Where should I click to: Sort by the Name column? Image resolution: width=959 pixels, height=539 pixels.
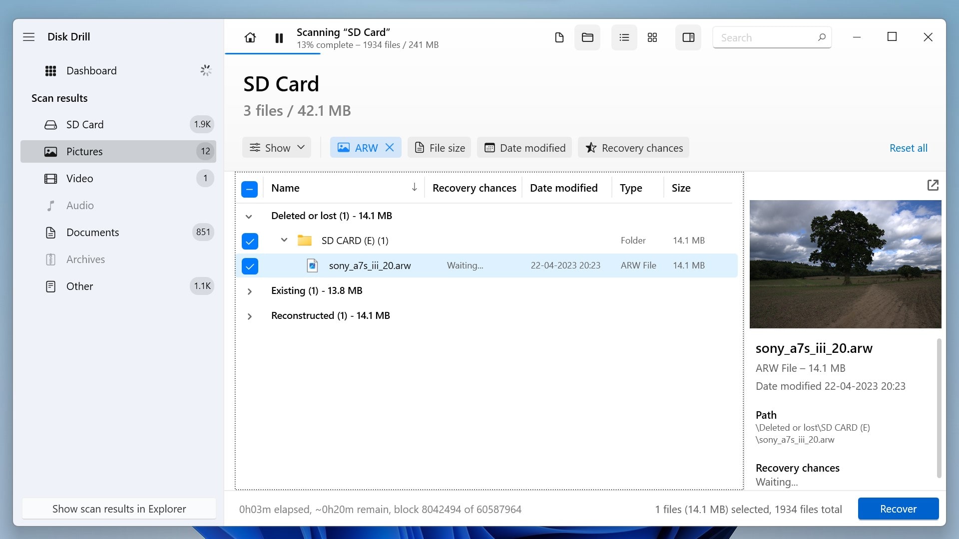pyautogui.click(x=285, y=188)
